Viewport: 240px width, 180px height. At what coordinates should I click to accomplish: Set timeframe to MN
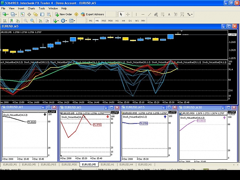click(143, 21)
